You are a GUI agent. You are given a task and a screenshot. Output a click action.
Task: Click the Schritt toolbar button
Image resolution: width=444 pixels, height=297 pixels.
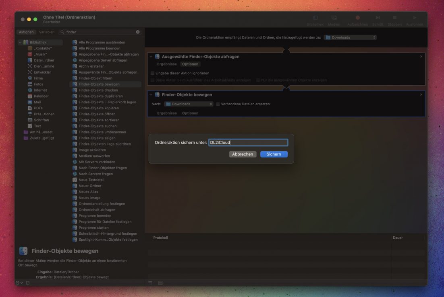click(378, 18)
